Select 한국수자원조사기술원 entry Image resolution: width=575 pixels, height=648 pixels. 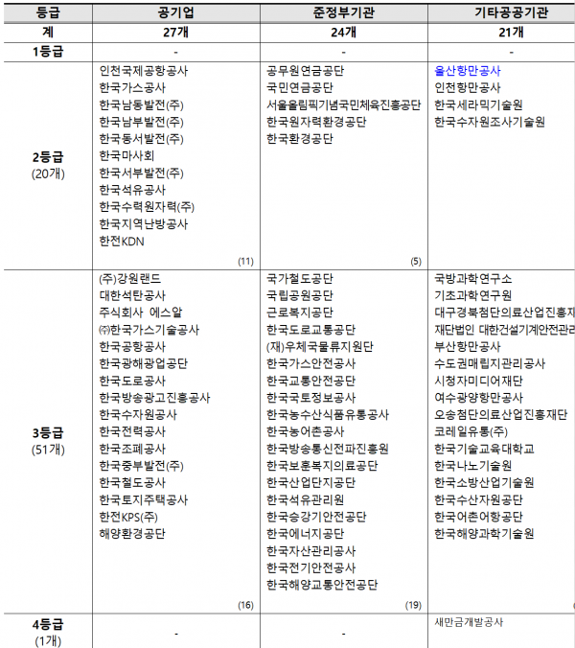pyautogui.click(x=490, y=122)
